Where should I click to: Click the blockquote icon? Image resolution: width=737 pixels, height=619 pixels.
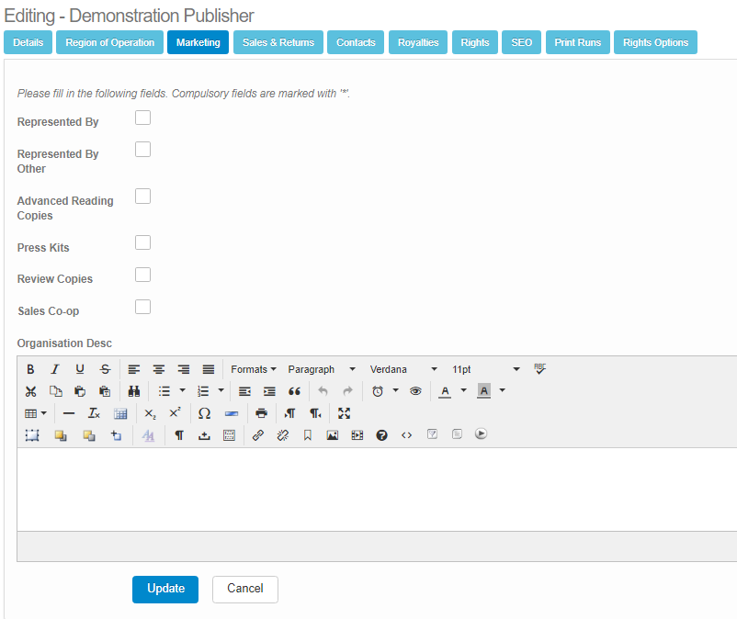(295, 391)
